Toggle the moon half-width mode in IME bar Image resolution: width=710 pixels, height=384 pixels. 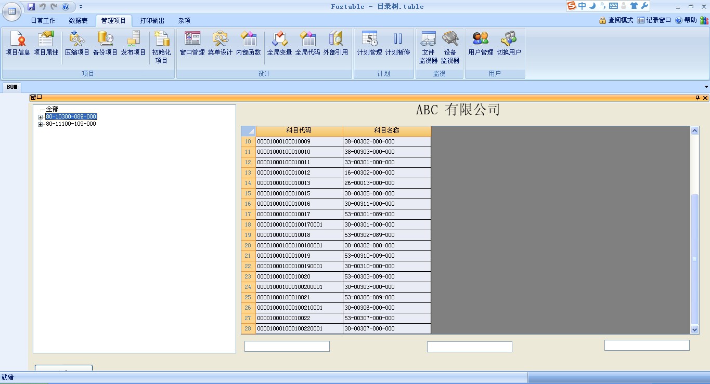(x=592, y=6)
